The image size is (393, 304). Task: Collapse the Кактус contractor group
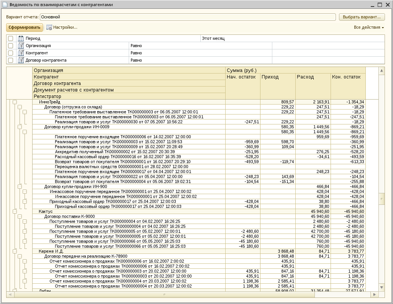point(15,211)
